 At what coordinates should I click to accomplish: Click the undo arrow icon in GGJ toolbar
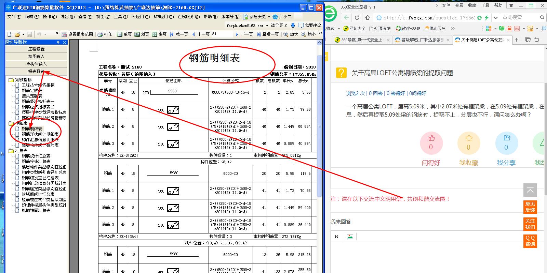coord(39,34)
